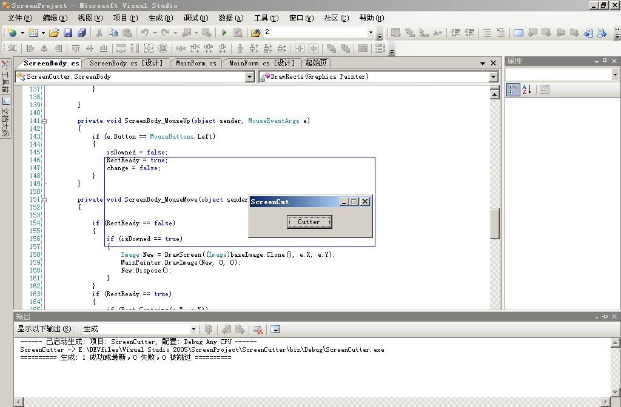Click the Open File folder icon
This screenshot has height=407, width=621.
pos(54,33)
